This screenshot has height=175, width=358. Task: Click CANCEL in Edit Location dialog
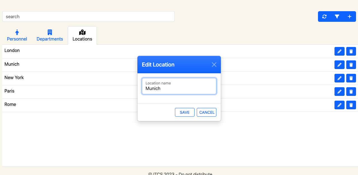(x=207, y=112)
